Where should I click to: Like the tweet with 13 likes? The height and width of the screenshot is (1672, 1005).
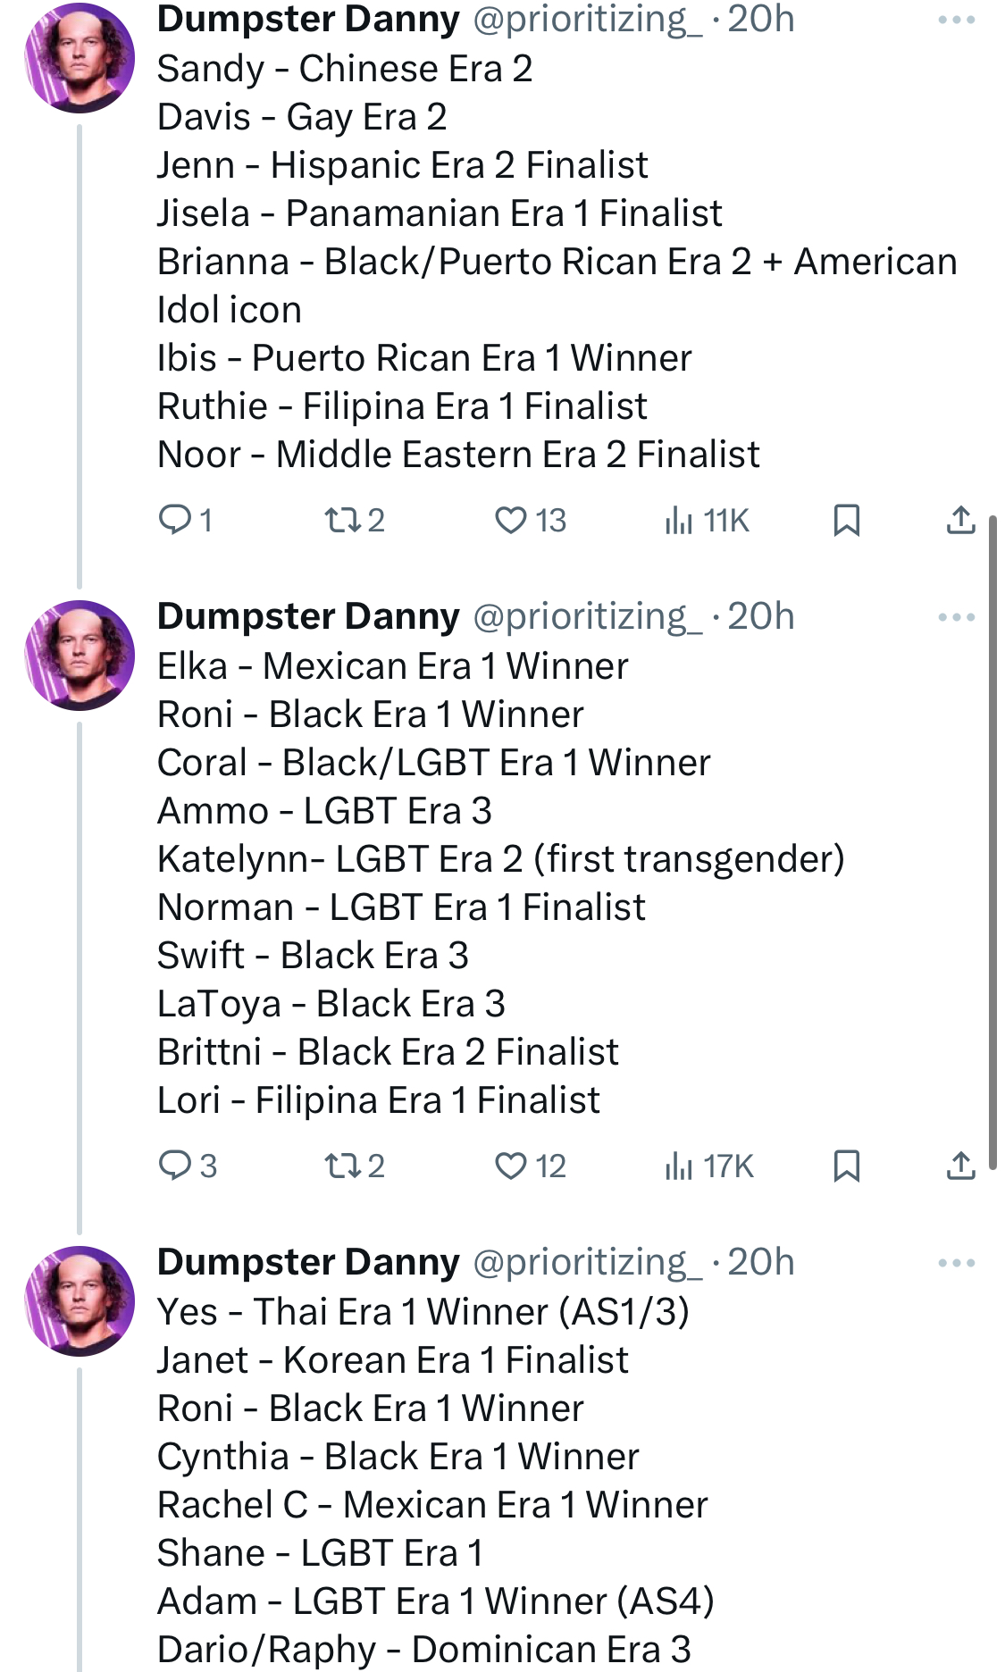(531, 520)
